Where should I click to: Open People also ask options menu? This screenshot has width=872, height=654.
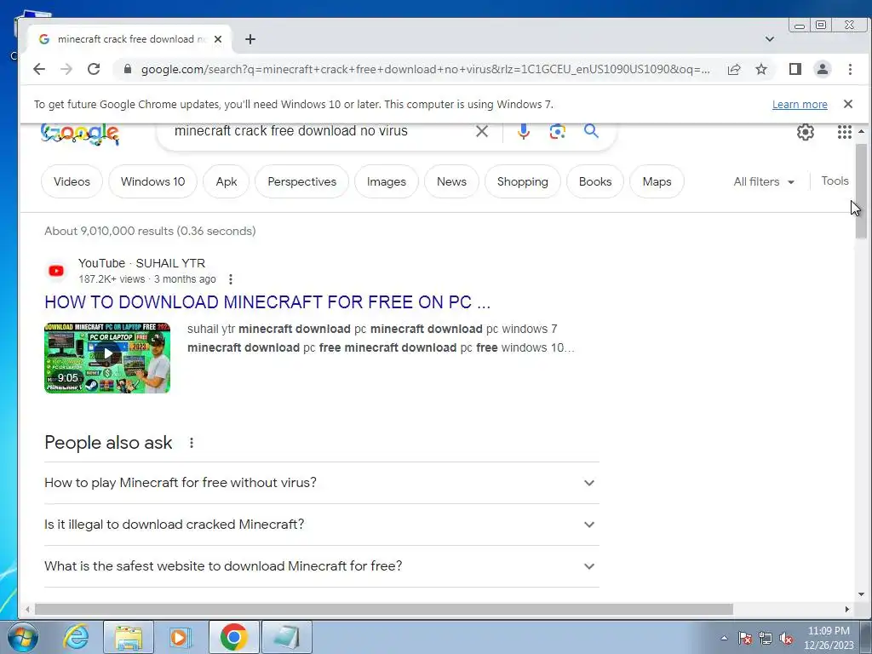192,443
